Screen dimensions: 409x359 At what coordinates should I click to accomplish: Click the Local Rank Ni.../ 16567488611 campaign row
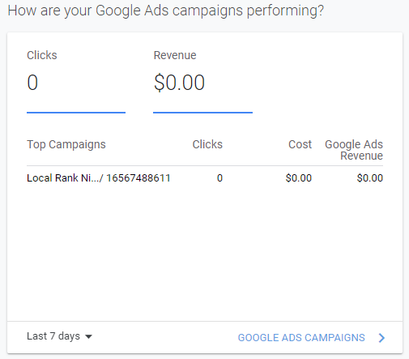pos(205,178)
